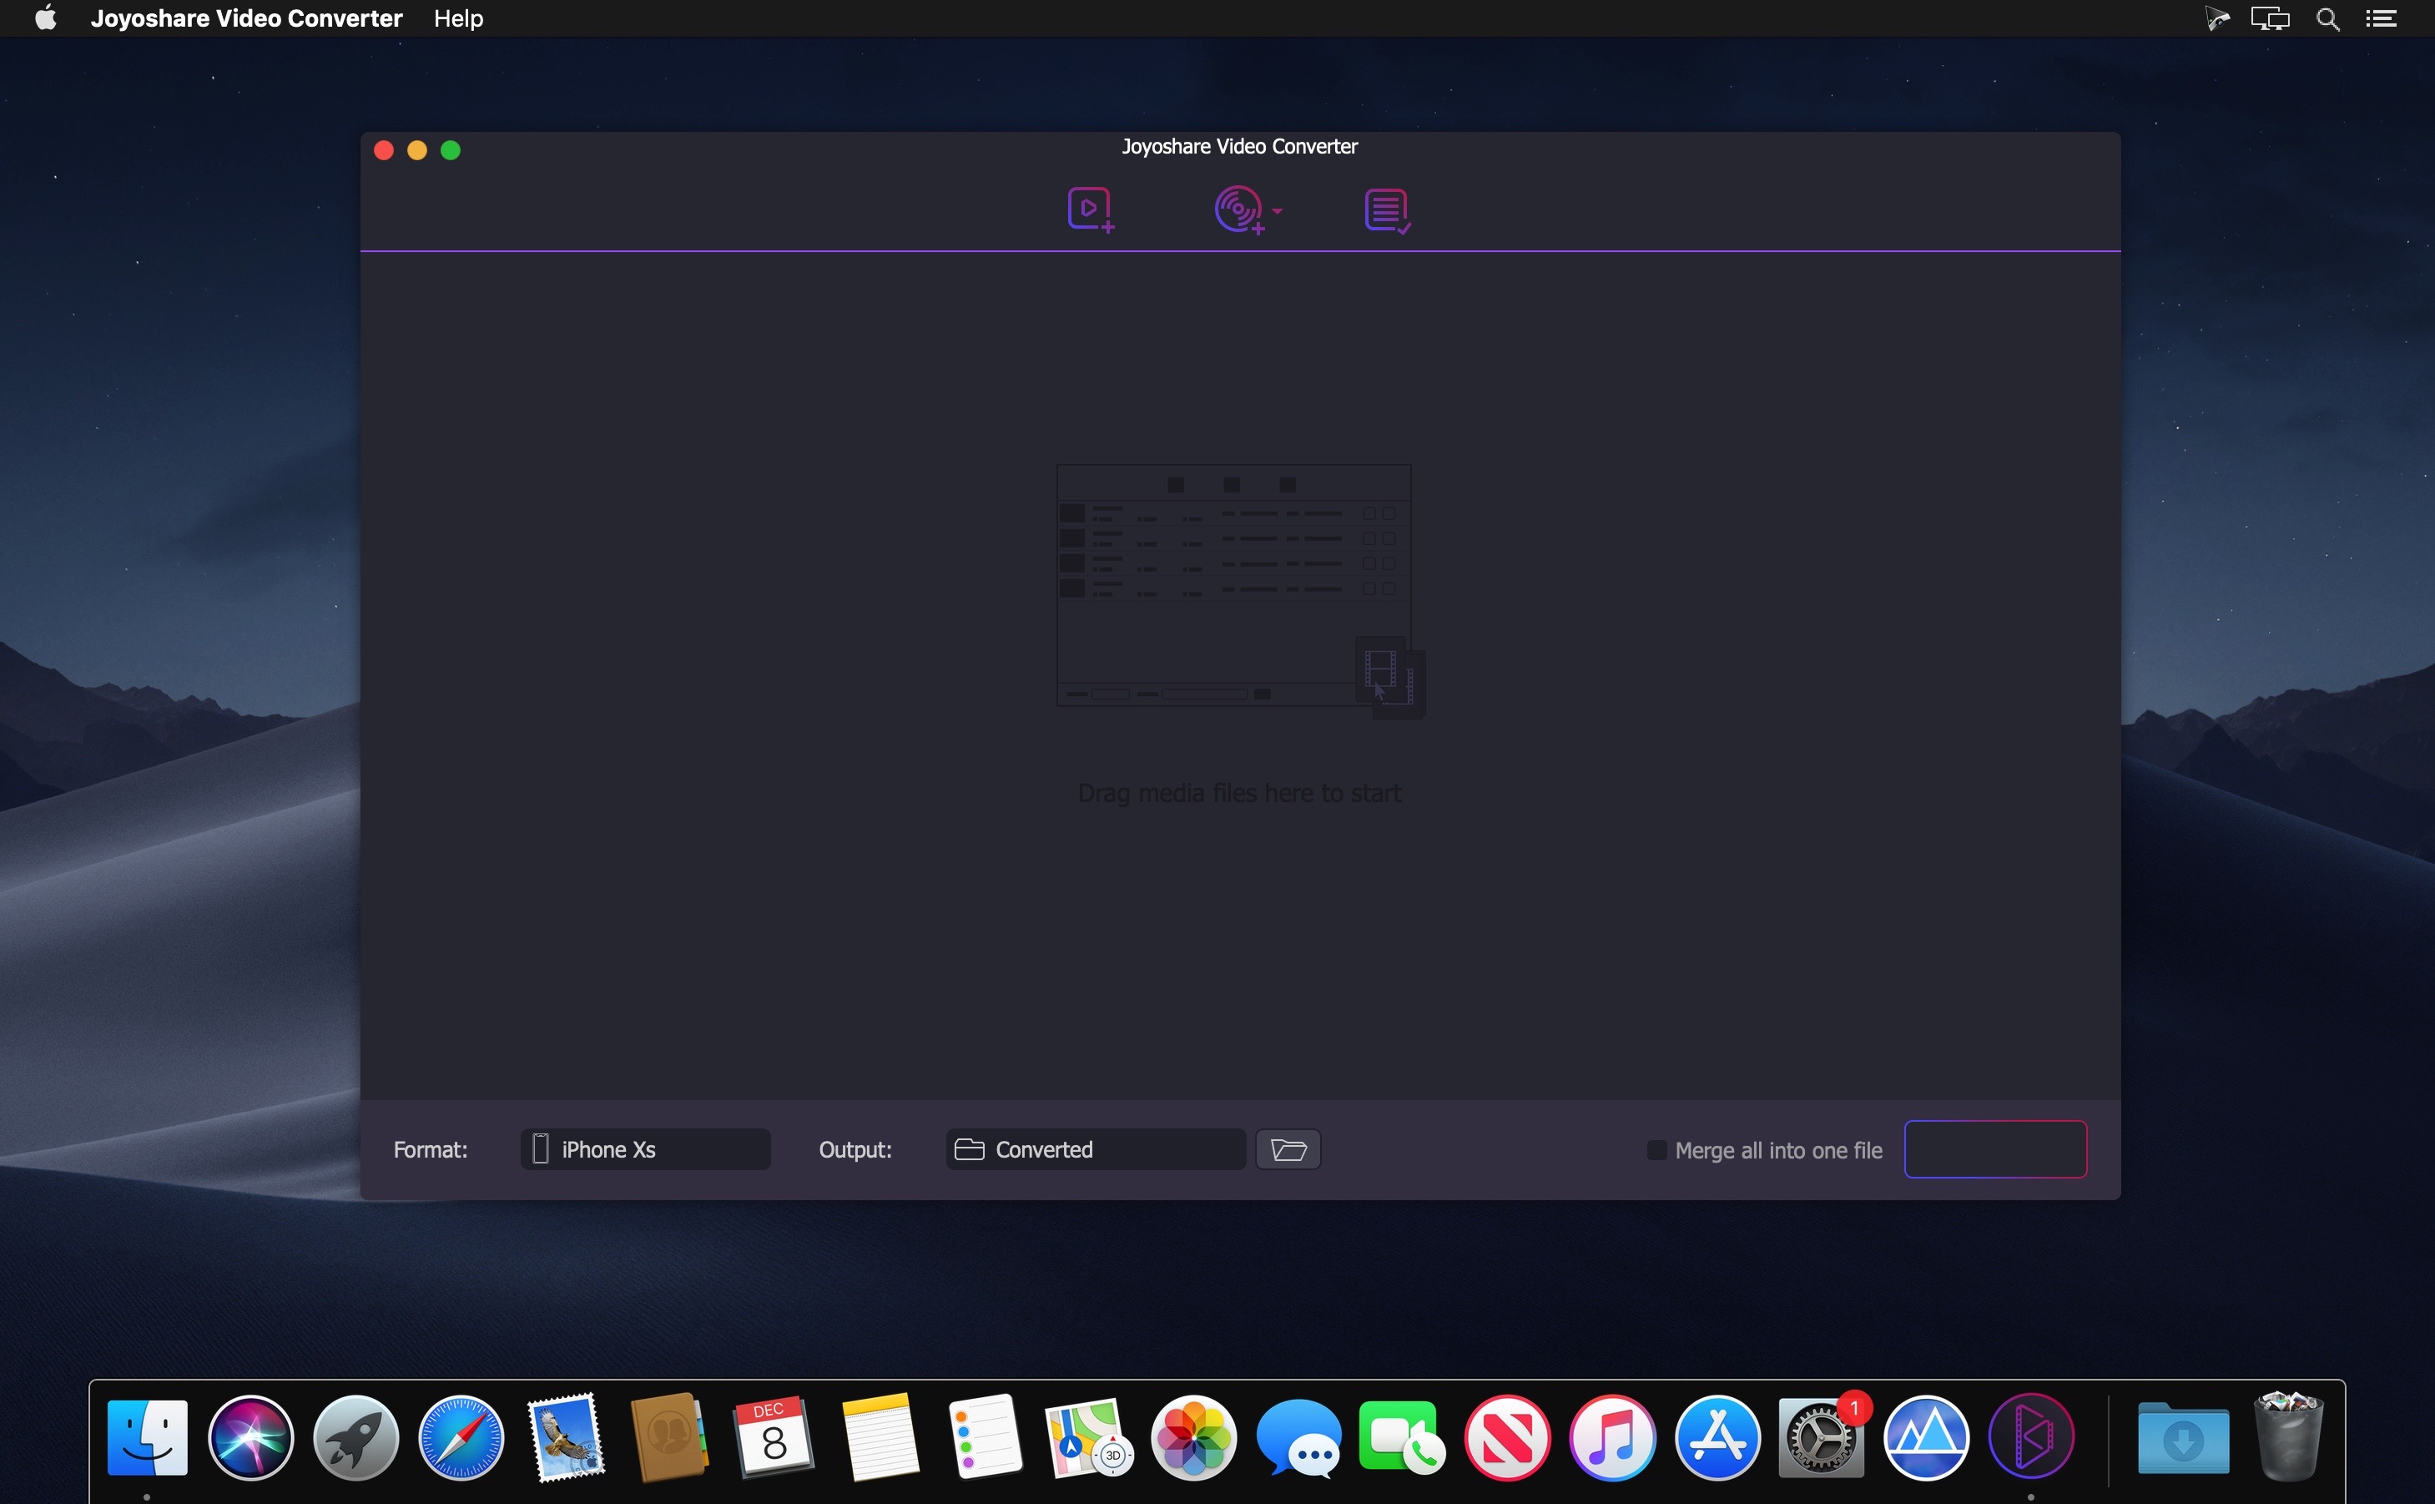This screenshot has width=2435, height=1504.
Task: Open the Apple menu
Action: click(46, 18)
